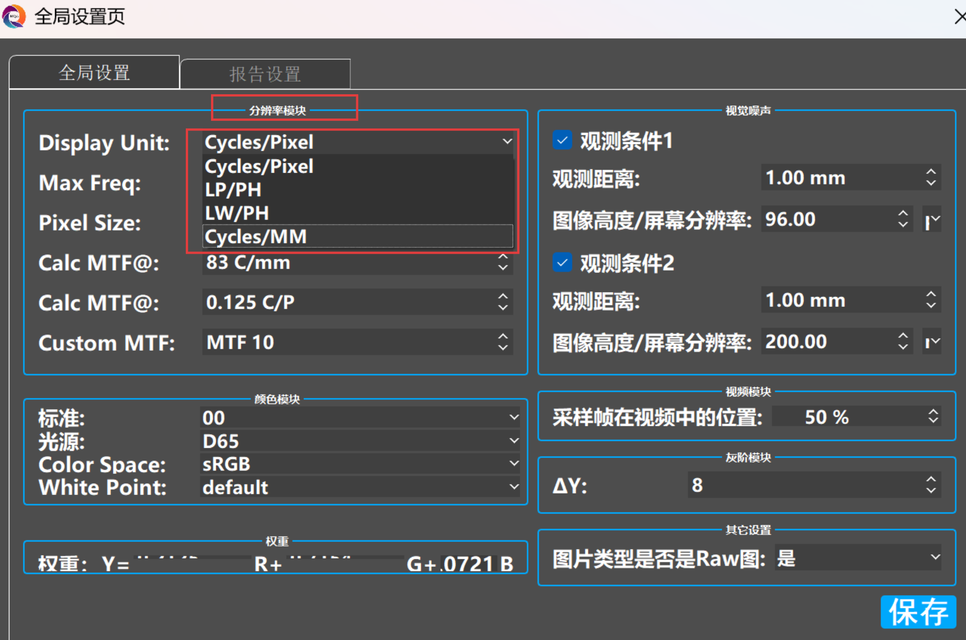966x640 pixels.
Task: Decrease the 0.125 C/P Calc MTF value
Action: [x=503, y=308]
